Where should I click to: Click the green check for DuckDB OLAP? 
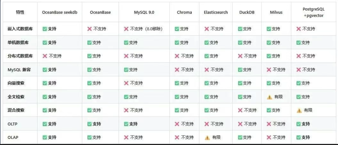pos(240,138)
